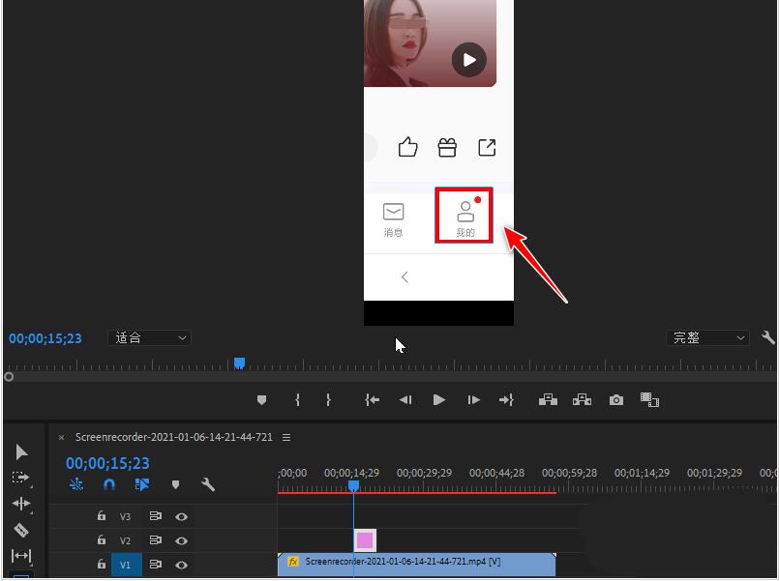Click the Lift icon in transport controls
779x581 pixels.
tap(548, 399)
